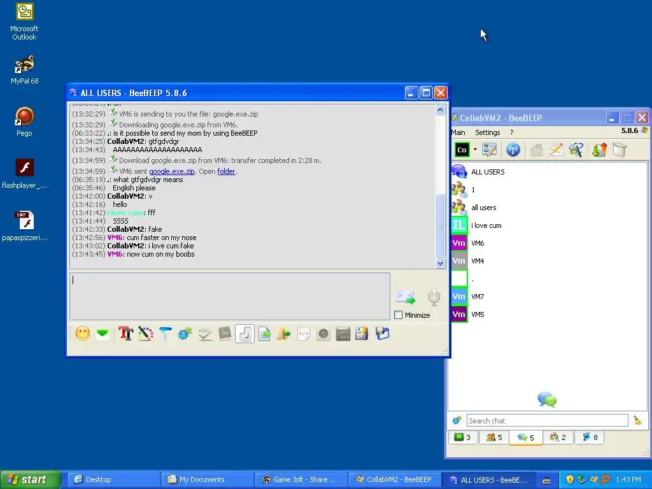The height and width of the screenshot is (489, 652).
Task: Choose chat font color with the pencil-and-dots icon
Action: (x=146, y=334)
